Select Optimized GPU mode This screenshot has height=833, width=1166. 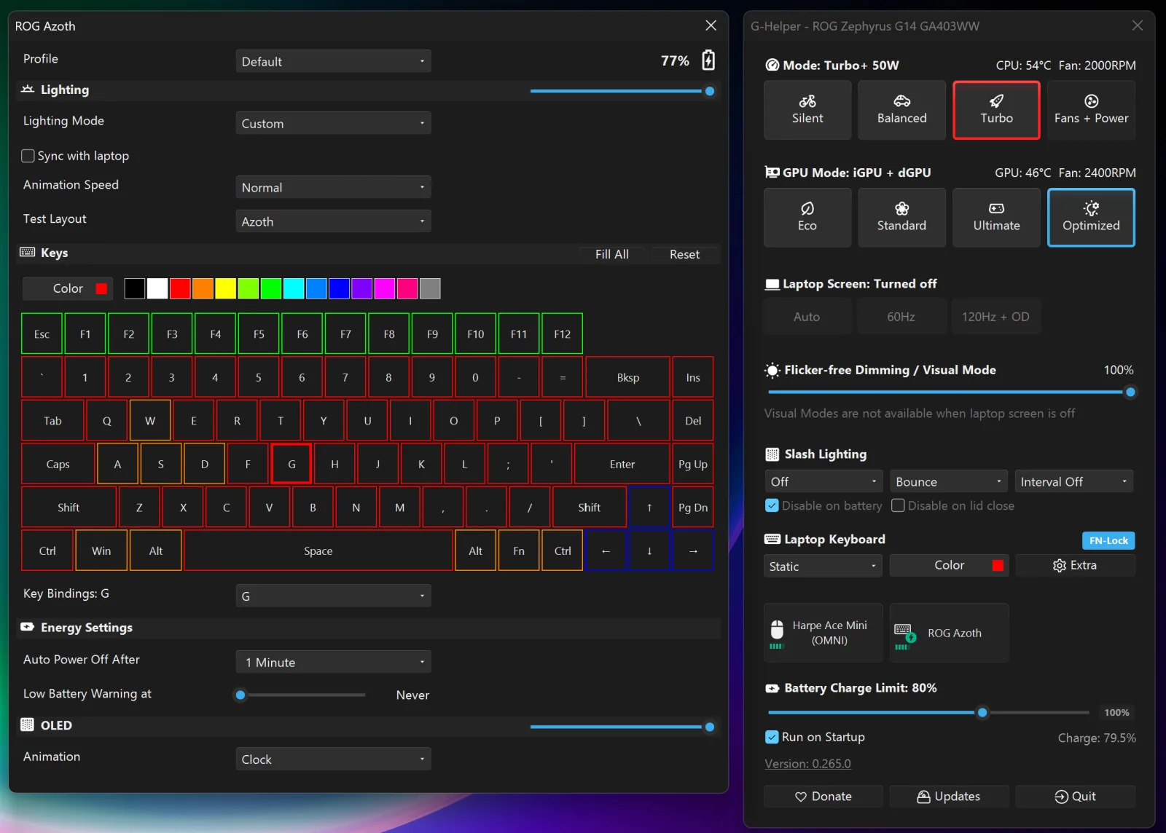1091,218
